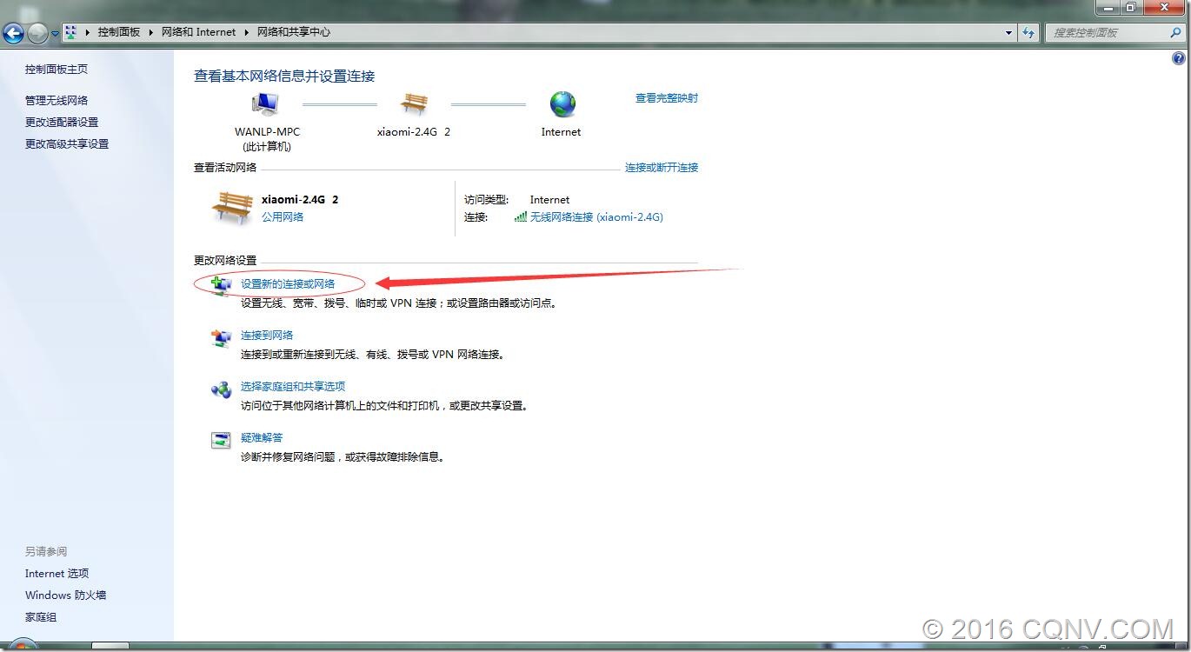This screenshot has height=652, width=1191.
Task: Open the blue Help question icon
Action: click(1179, 59)
